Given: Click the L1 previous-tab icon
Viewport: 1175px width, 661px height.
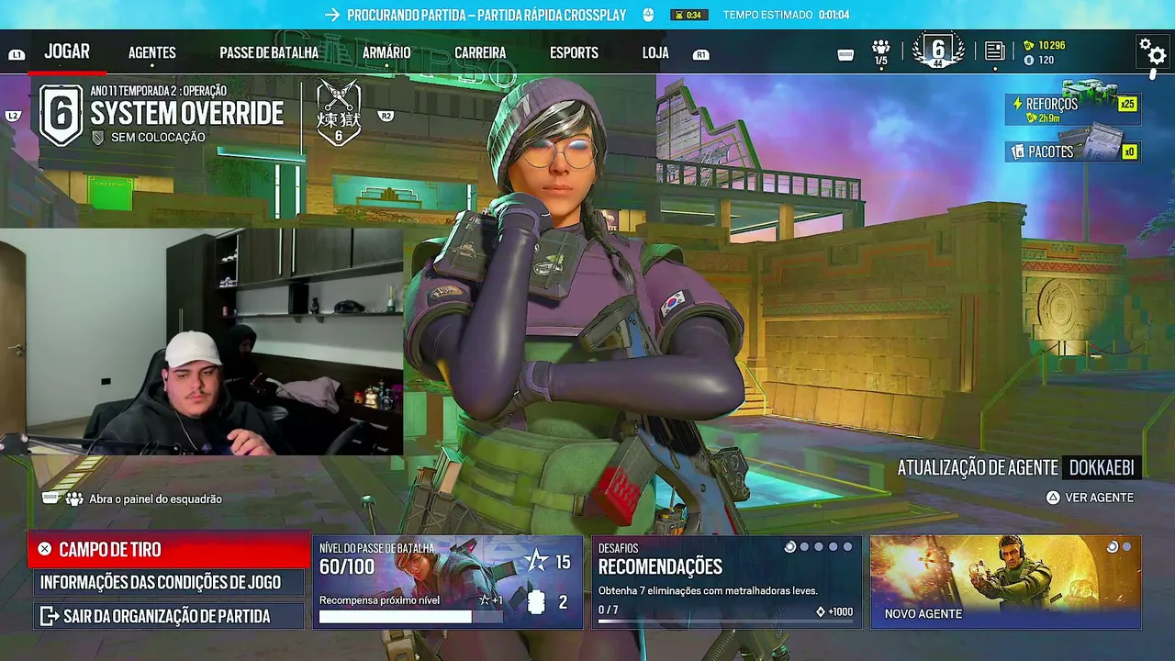Looking at the screenshot, I should coord(17,55).
